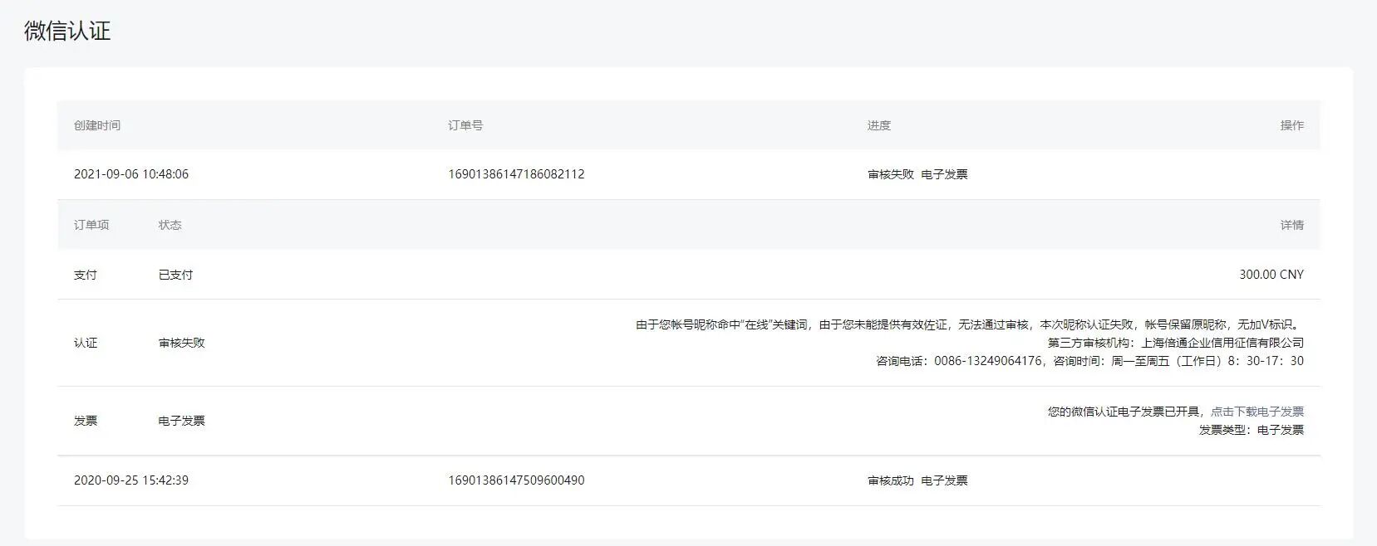Click the 操作 column header
Screen dimensions: 1377x546
(x=1292, y=125)
